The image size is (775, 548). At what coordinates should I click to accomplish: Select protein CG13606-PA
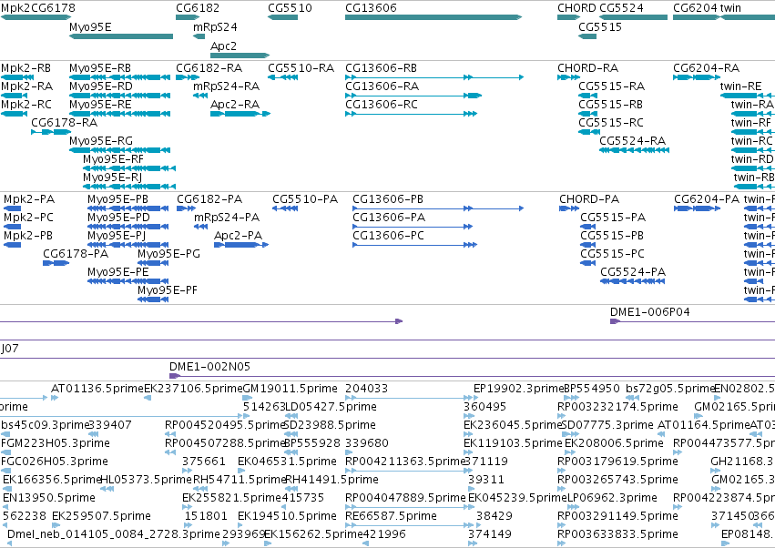pyautogui.click(x=413, y=227)
